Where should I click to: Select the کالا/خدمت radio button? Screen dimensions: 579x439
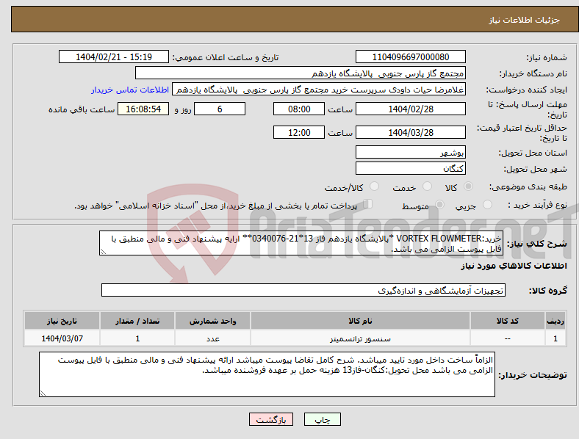[x=375, y=186]
